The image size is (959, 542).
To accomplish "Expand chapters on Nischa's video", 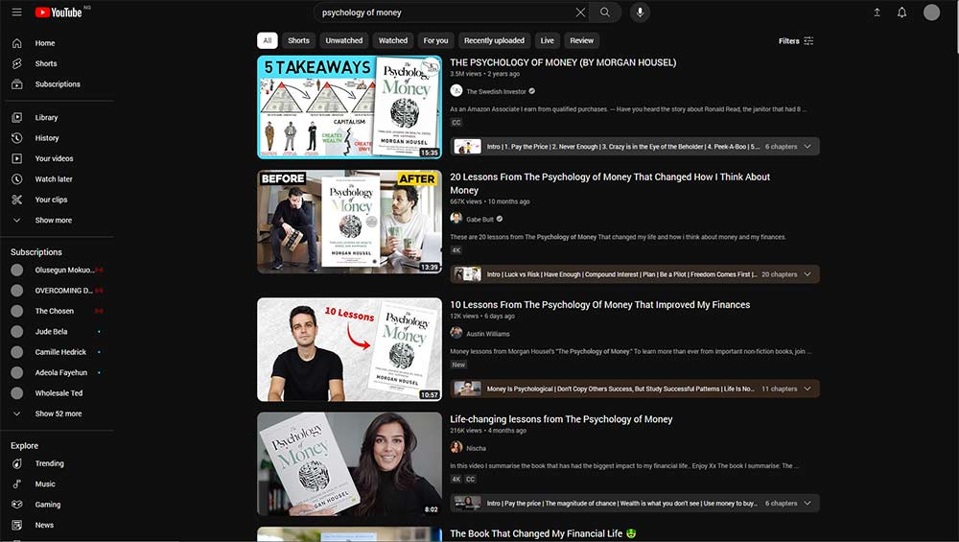I will [807, 504].
